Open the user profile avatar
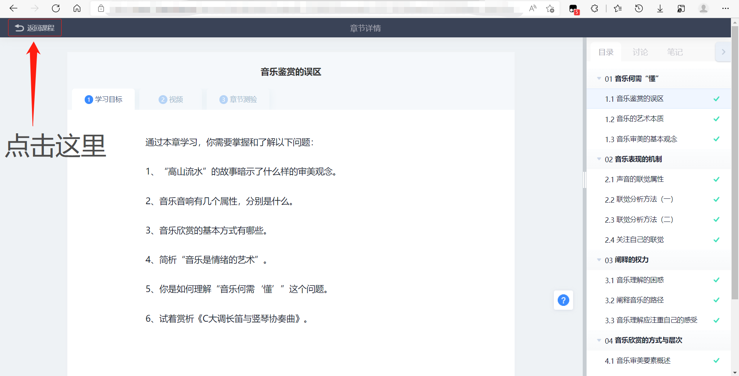Screen dimensions: 739x376 tap(704, 8)
